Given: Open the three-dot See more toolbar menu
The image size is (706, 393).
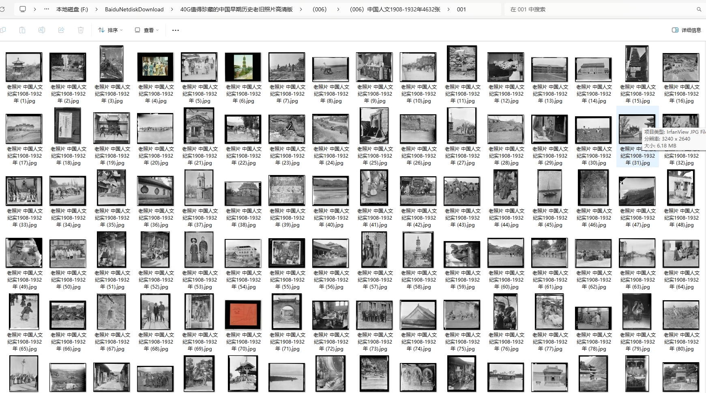Looking at the screenshot, I should [175, 30].
